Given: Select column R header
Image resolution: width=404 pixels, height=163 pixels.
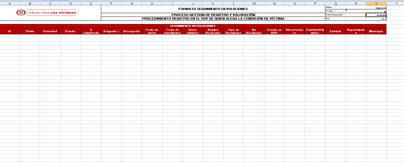Looking at the screenshot, I should 356,3.
